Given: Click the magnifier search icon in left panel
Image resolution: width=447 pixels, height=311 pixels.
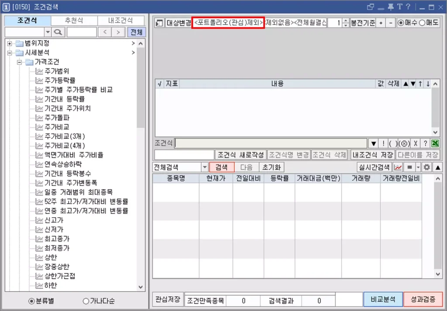Looking at the screenshot, I should (58, 32).
